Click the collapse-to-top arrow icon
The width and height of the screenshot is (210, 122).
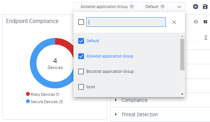[x=206, y=38]
